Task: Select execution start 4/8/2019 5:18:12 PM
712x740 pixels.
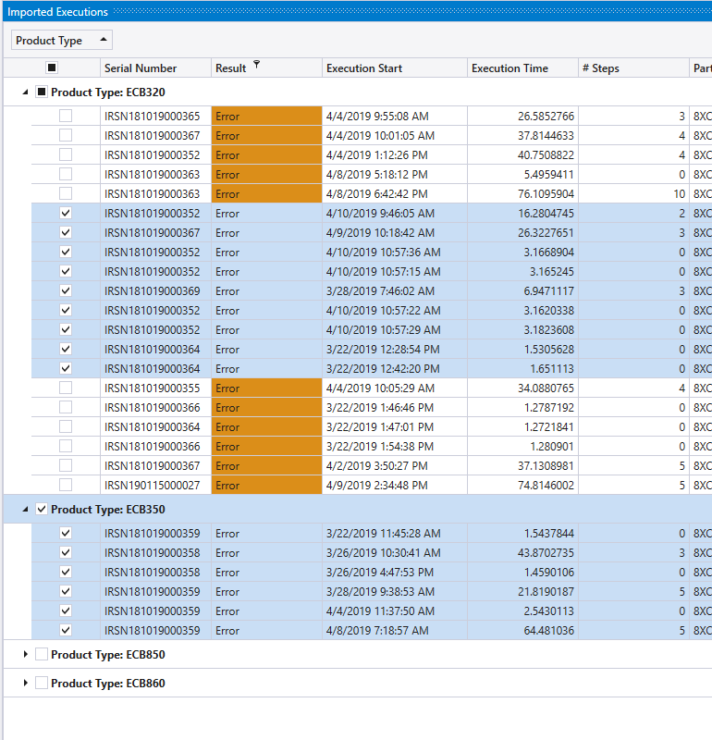Action: pyautogui.click(x=377, y=175)
